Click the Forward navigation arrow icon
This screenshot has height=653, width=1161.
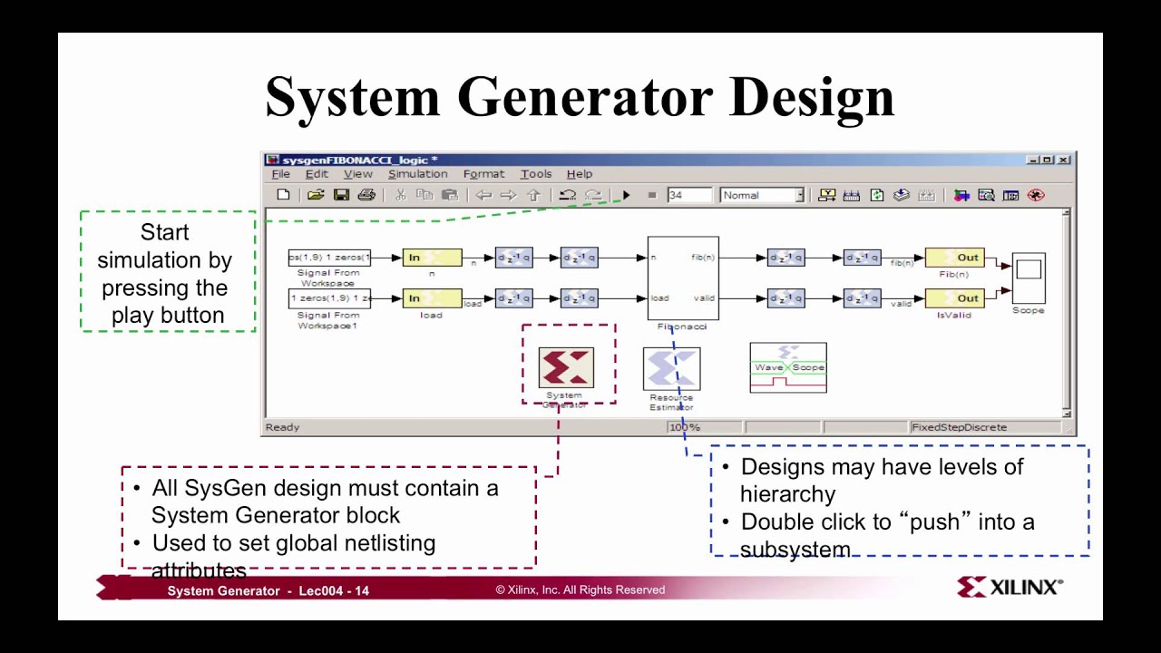pyautogui.click(x=508, y=195)
